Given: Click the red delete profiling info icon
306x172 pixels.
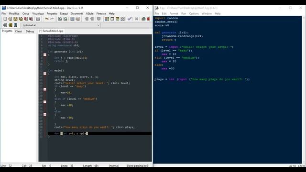Looking at the screenshot, I should [148, 19].
